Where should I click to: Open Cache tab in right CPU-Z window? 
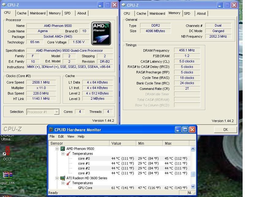[141, 13]
